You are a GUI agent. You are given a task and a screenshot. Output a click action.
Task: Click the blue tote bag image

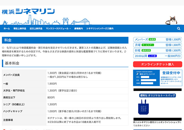coord(143,107)
